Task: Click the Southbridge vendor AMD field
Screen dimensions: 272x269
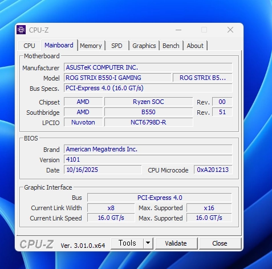Action: pyautogui.click(x=83, y=112)
